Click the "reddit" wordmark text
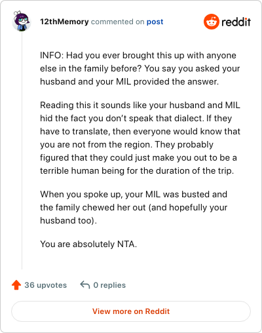The width and height of the screenshot is (262, 333). click(236, 22)
